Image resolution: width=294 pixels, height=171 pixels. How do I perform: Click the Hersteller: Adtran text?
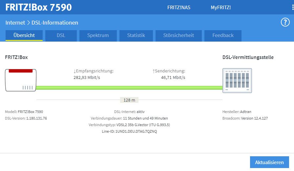click(237, 112)
